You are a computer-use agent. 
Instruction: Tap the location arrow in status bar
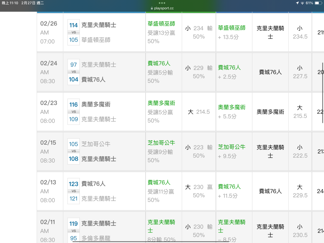297,3
